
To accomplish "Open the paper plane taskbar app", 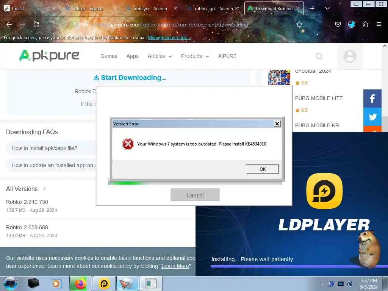I will click(x=127, y=283).
